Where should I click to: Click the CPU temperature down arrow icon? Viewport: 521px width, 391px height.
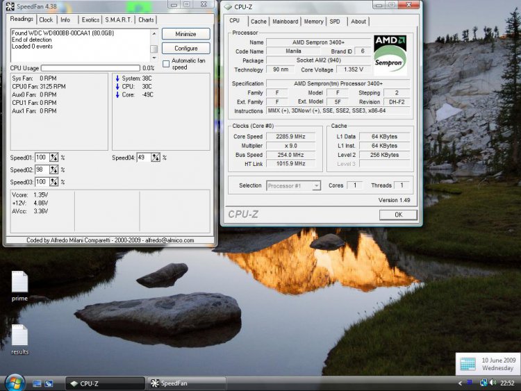pyautogui.click(x=117, y=86)
